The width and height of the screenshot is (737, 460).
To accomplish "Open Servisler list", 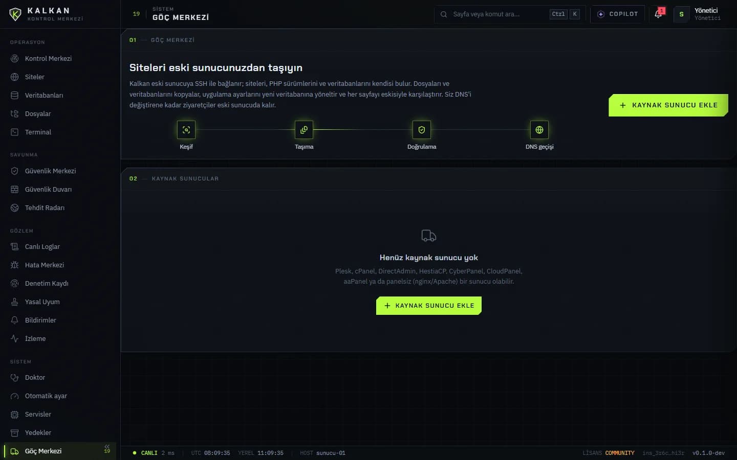I will coord(60,414).
